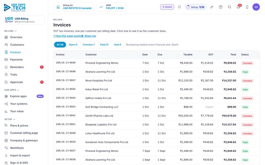
Task: Click the Workflows branch icon
Action: (x=6, y=148)
